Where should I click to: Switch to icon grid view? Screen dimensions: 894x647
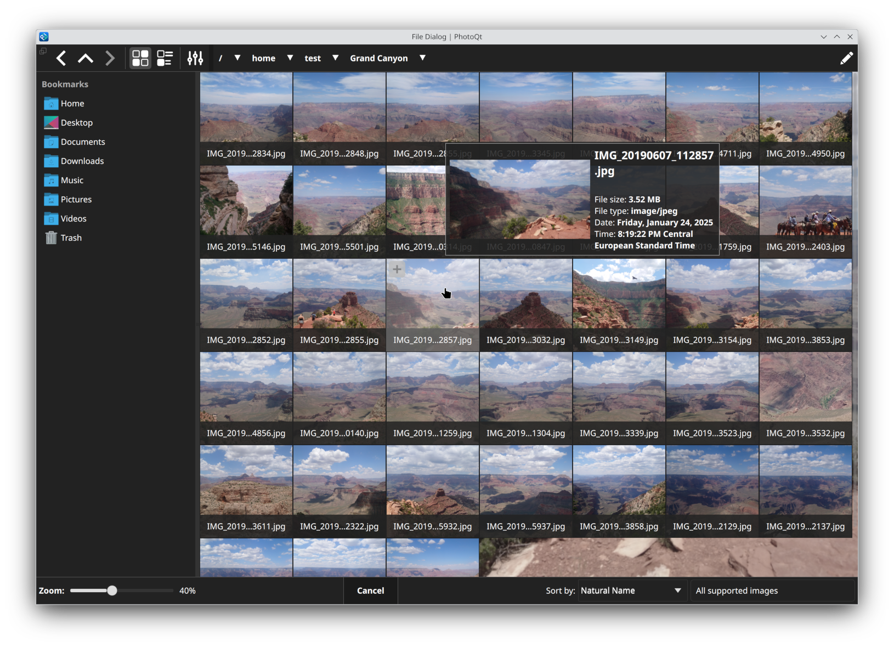coord(140,58)
